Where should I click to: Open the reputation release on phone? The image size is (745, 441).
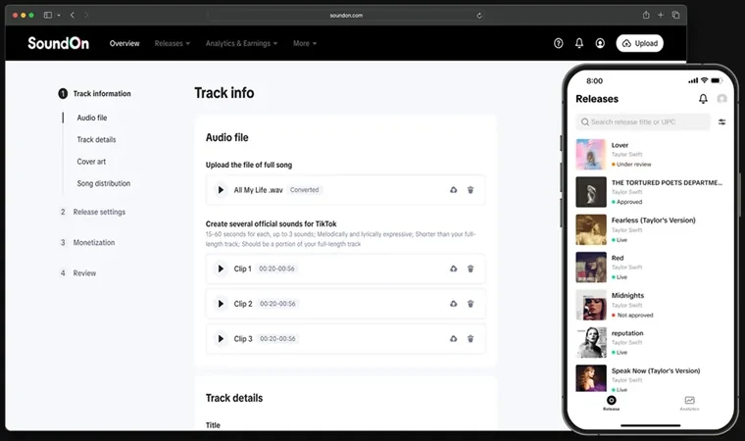click(651, 342)
